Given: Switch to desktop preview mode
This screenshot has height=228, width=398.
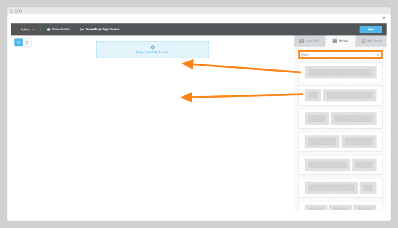Looking at the screenshot, I should click(19, 42).
